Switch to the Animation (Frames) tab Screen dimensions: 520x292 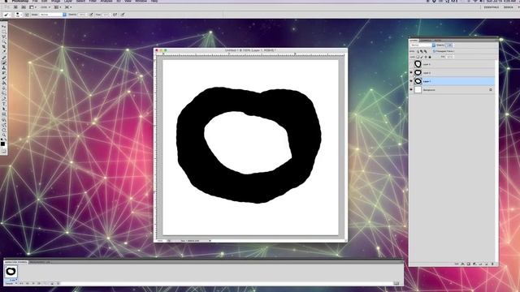(x=16, y=262)
